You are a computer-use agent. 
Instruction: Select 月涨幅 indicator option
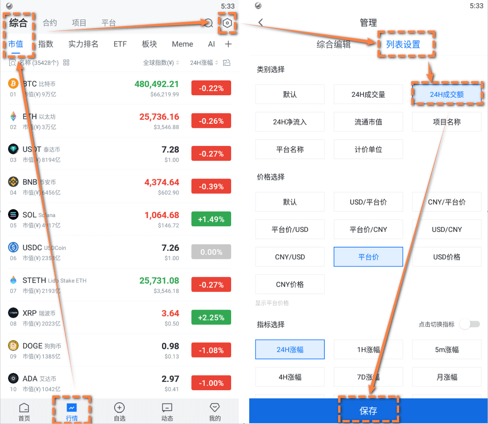[447, 377]
